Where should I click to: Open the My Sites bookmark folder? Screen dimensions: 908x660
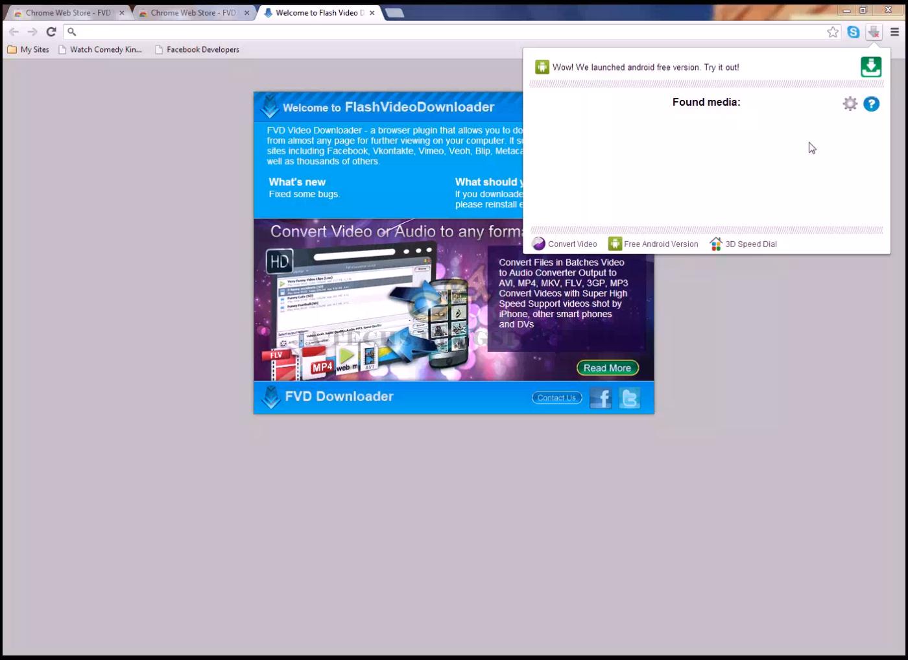pyautogui.click(x=28, y=49)
